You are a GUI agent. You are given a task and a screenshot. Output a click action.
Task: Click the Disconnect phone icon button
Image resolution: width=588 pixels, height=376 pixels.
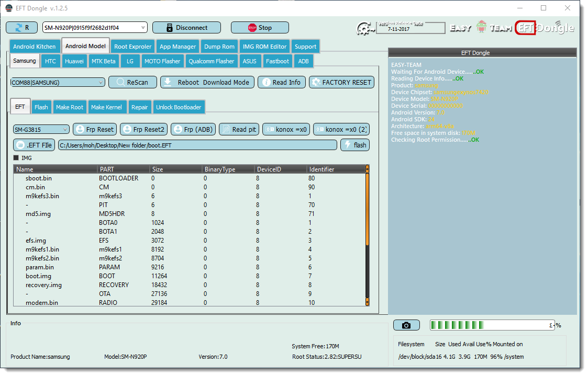click(170, 28)
